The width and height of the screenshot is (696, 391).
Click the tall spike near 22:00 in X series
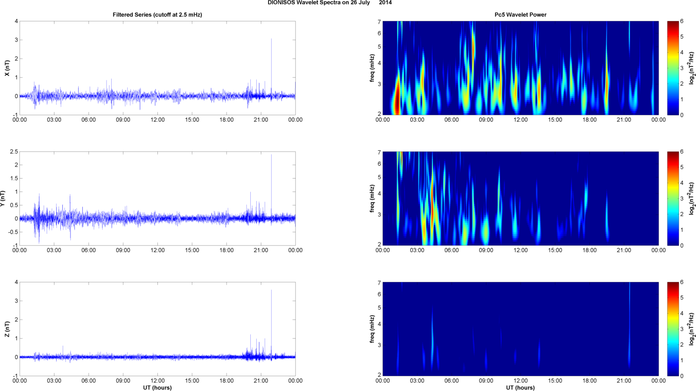271,66
